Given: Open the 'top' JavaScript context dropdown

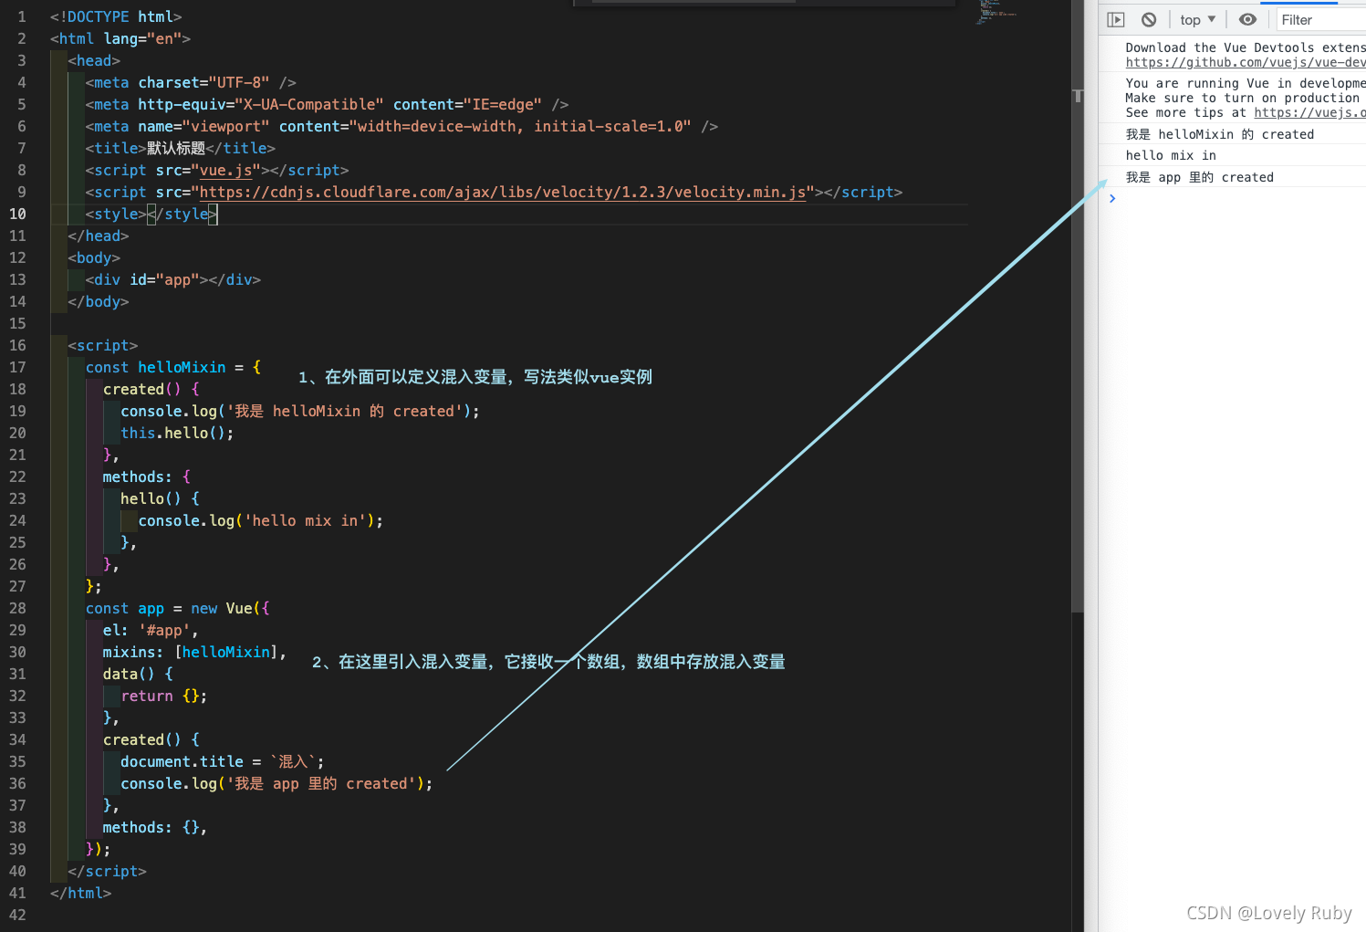Looking at the screenshot, I should (1197, 19).
